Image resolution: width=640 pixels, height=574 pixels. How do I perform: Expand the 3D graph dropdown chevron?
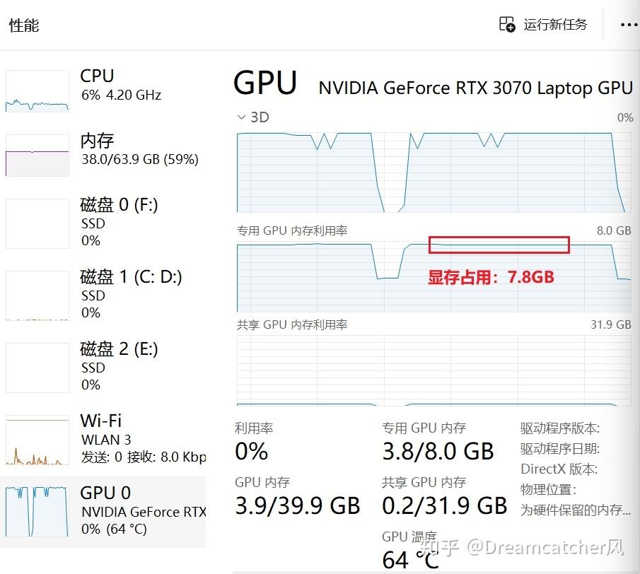(x=242, y=117)
